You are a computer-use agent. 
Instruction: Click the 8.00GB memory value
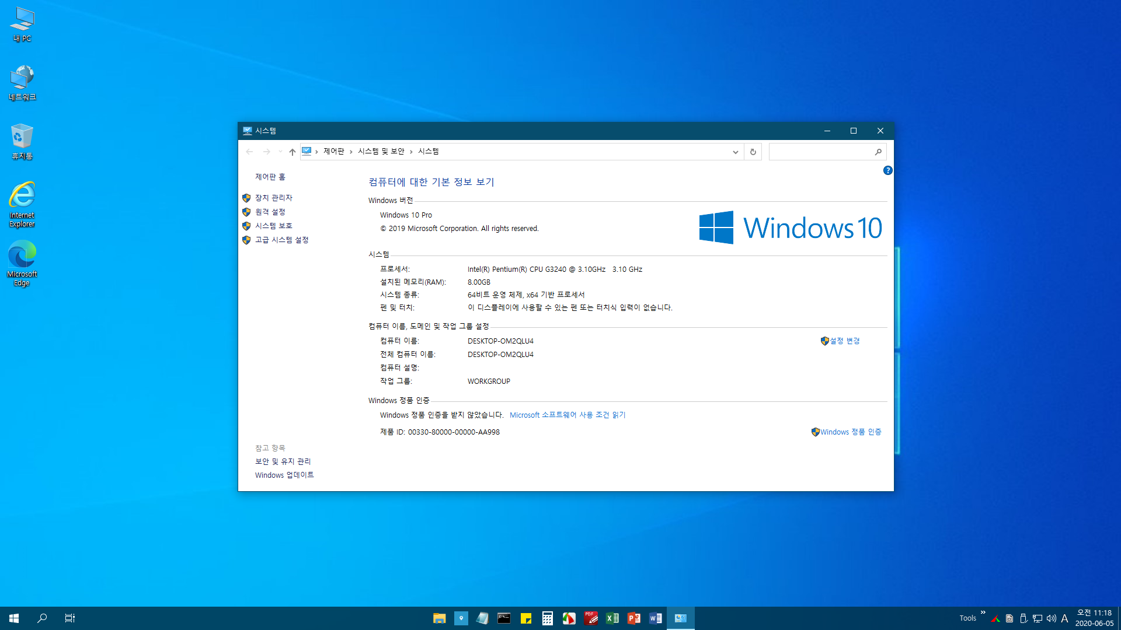pyautogui.click(x=479, y=282)
